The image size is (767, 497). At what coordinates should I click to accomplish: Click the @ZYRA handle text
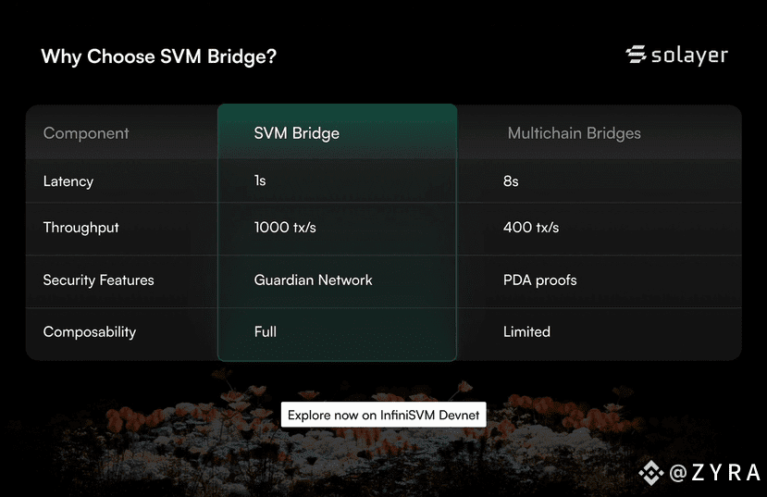coord(714,473)
